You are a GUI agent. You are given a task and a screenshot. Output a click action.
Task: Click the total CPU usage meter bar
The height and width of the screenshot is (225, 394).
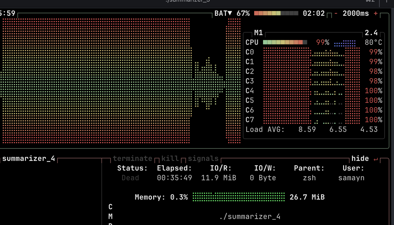point(285,42)
